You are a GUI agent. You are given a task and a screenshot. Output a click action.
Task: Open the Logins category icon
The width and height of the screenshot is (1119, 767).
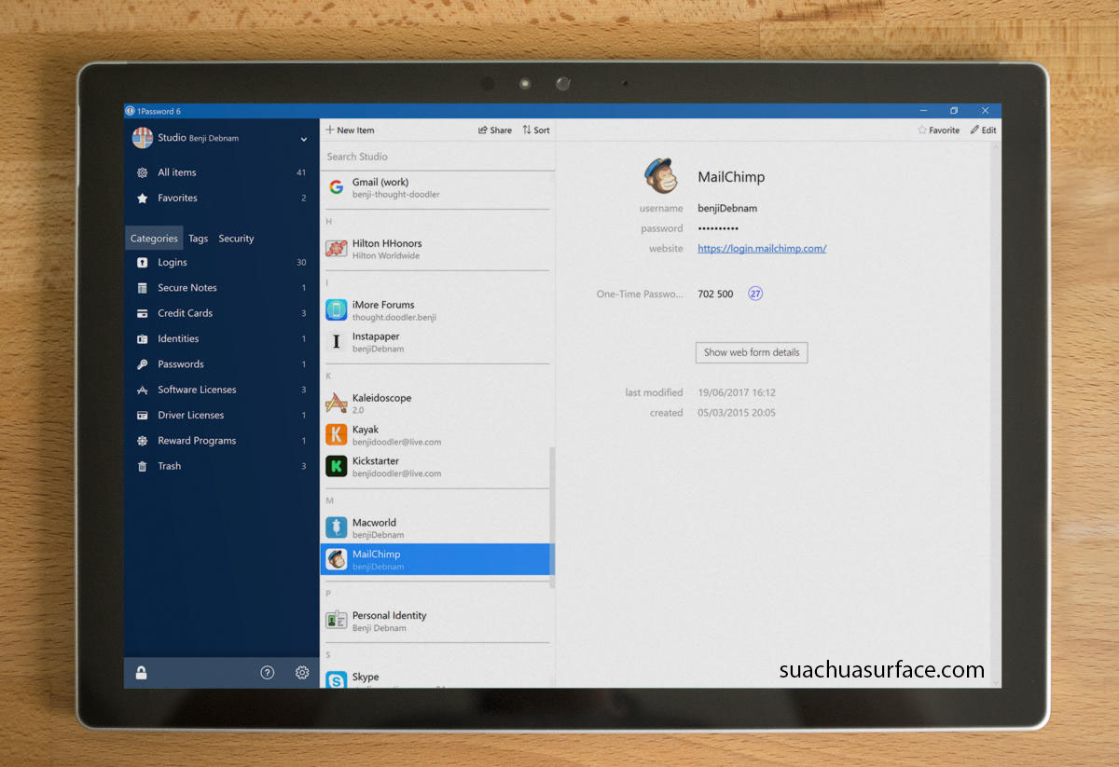pos(143,263)
